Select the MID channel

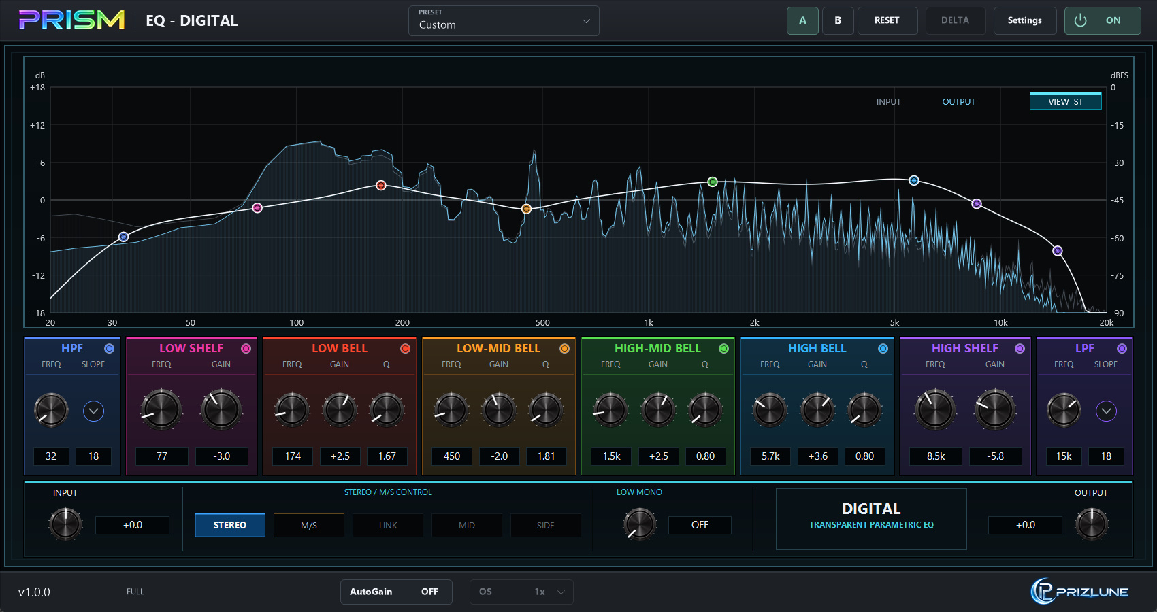(x=467, y=525)
